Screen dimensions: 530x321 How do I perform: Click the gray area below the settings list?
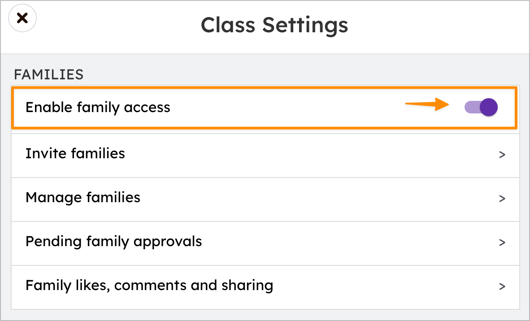[x=265, y=315]
